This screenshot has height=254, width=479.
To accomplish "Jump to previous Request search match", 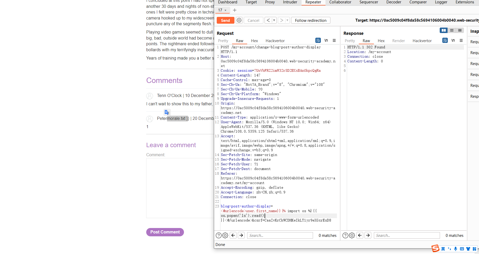I will [x=233, y=235].
